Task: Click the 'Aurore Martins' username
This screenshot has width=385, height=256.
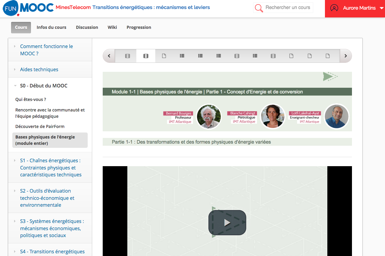Action: click(x=359, y=8)
